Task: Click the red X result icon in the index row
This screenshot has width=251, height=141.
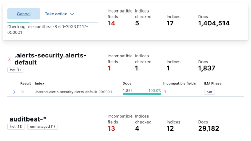Action: pyautogui.click(x=23, y=92)
